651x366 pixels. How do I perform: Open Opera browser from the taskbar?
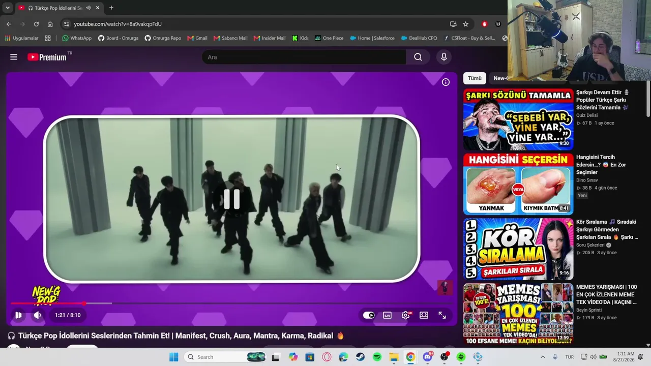click(x=327, y=357)
